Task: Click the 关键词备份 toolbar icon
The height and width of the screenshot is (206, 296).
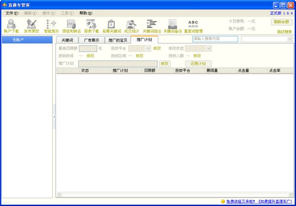Action: coord(173,26)
